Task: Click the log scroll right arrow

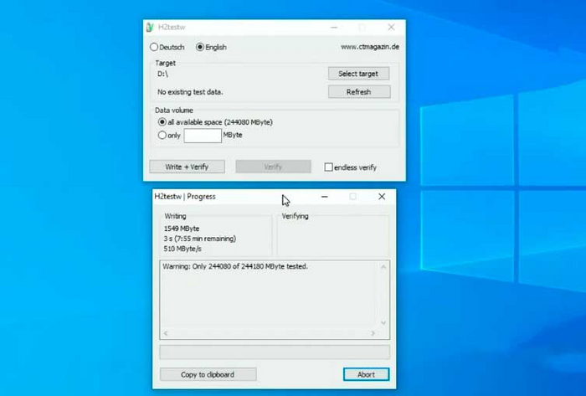Action: [x=373, y=333]
